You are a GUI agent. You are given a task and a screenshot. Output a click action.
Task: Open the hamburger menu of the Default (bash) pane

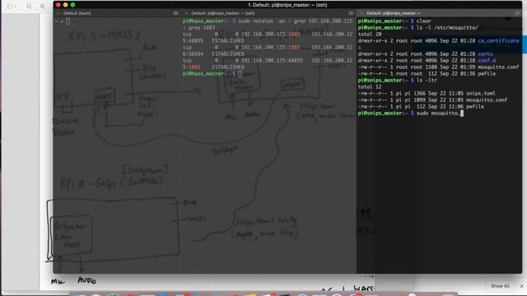[175, 13]
